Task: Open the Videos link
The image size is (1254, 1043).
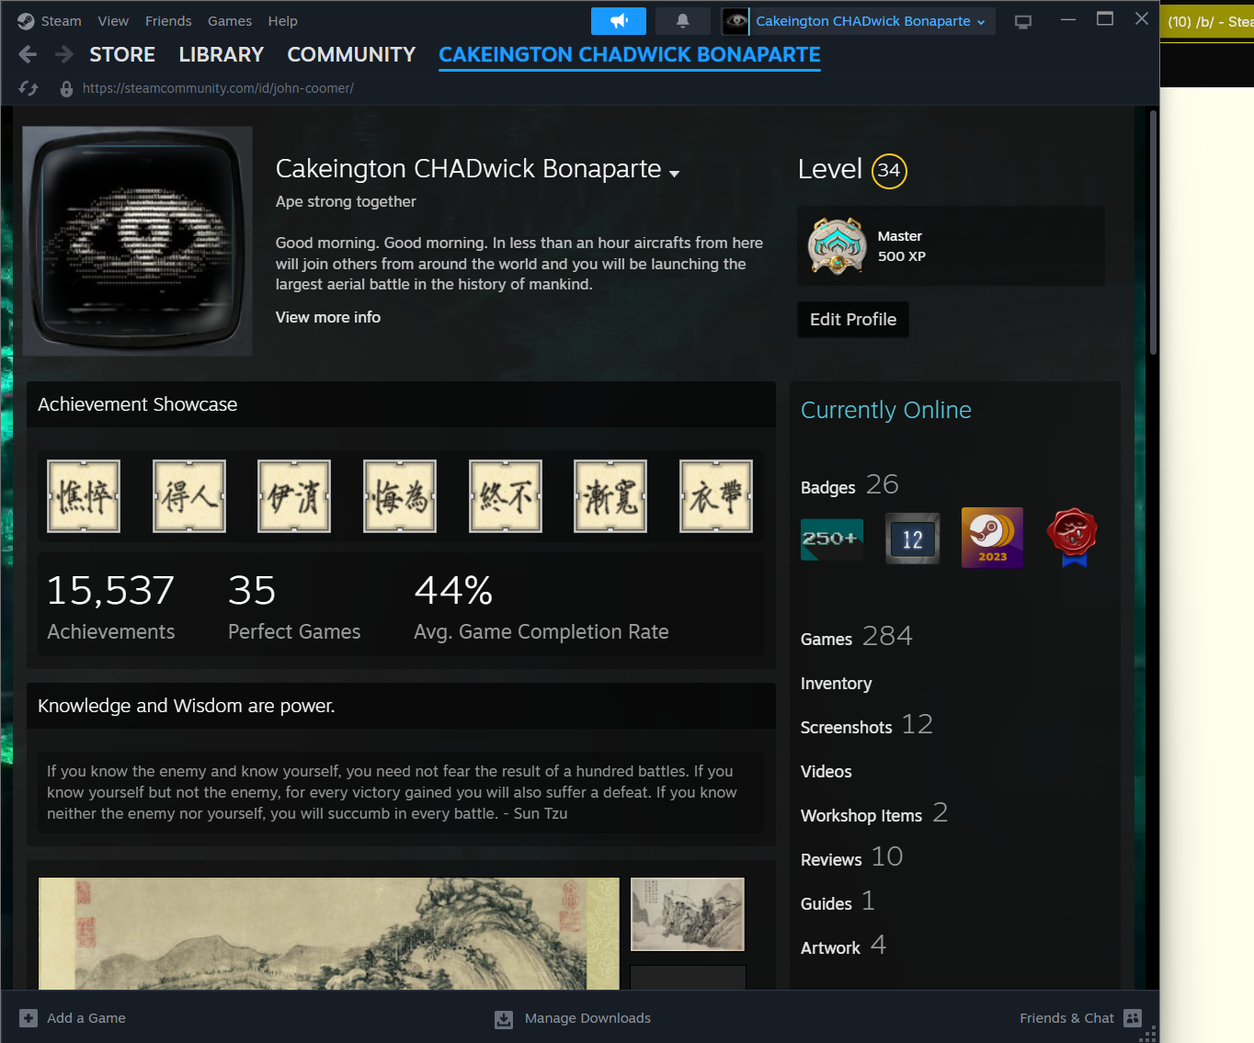Action: click(826, 772)
